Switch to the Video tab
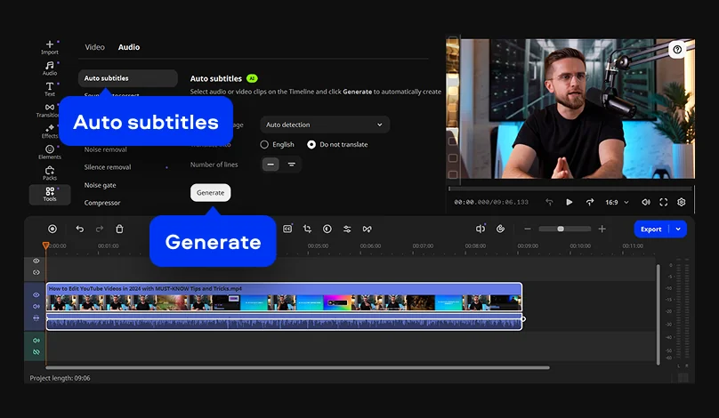Viewport: 719px width, 418px height. [x=94, y=47]
